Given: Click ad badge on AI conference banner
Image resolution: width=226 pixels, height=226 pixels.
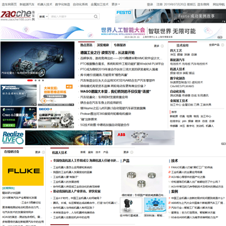Looking at the screenshot, I should (x=220, y=37).
